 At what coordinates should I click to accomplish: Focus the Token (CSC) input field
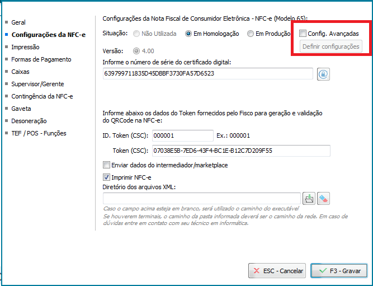(240, 151)
